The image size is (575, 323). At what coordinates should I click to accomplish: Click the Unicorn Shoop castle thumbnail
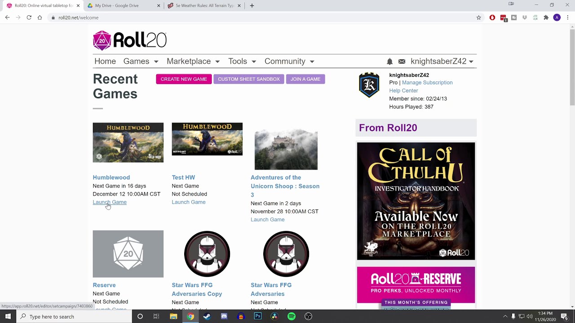[x=286, y=149]
